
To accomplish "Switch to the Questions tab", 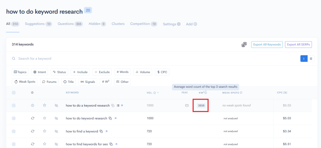I will click(x=70, y=24).
